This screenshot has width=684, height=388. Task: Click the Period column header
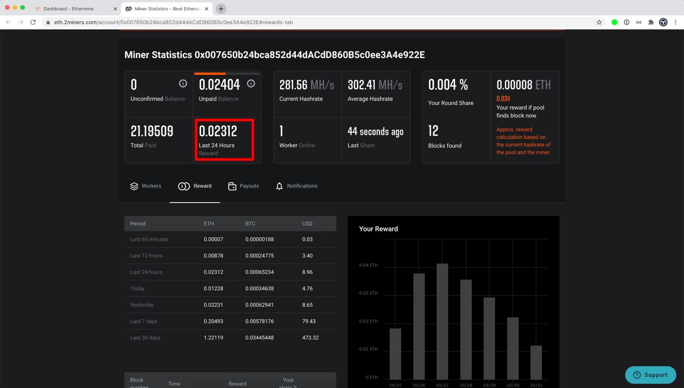[x=138, y=223]
